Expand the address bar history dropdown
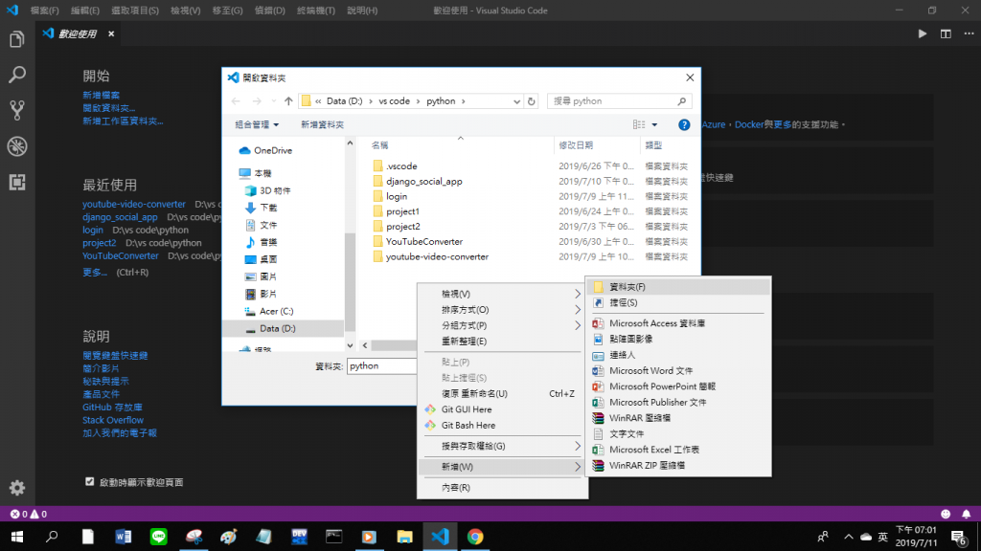This screenshot has height=551, width=981. [x=516, y=101]
